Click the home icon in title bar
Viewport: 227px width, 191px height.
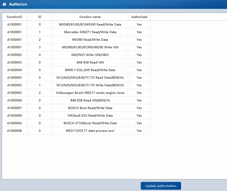point(4,4)
